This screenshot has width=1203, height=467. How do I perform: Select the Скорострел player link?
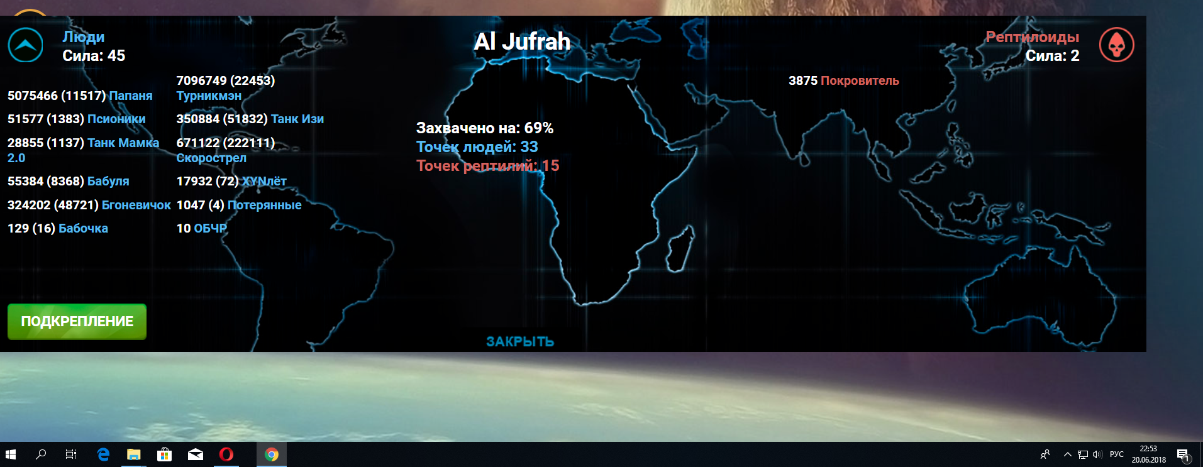coord(211,158)
